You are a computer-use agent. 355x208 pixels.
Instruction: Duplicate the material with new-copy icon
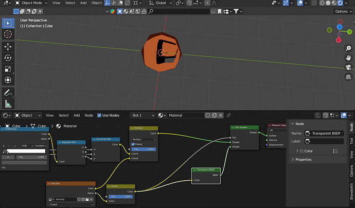coord(214,116)
